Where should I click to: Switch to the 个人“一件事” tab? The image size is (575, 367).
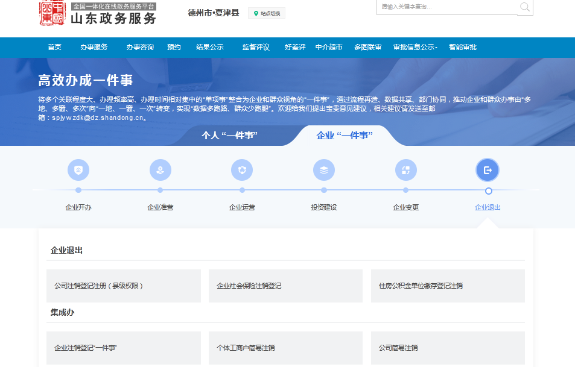229,136
